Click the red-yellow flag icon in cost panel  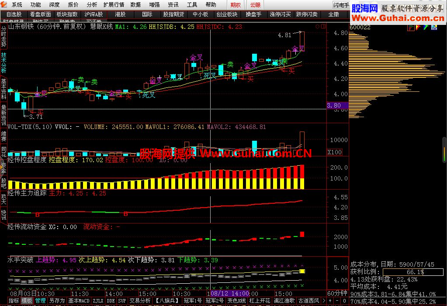pyautogui.click(x=418, y=28)
